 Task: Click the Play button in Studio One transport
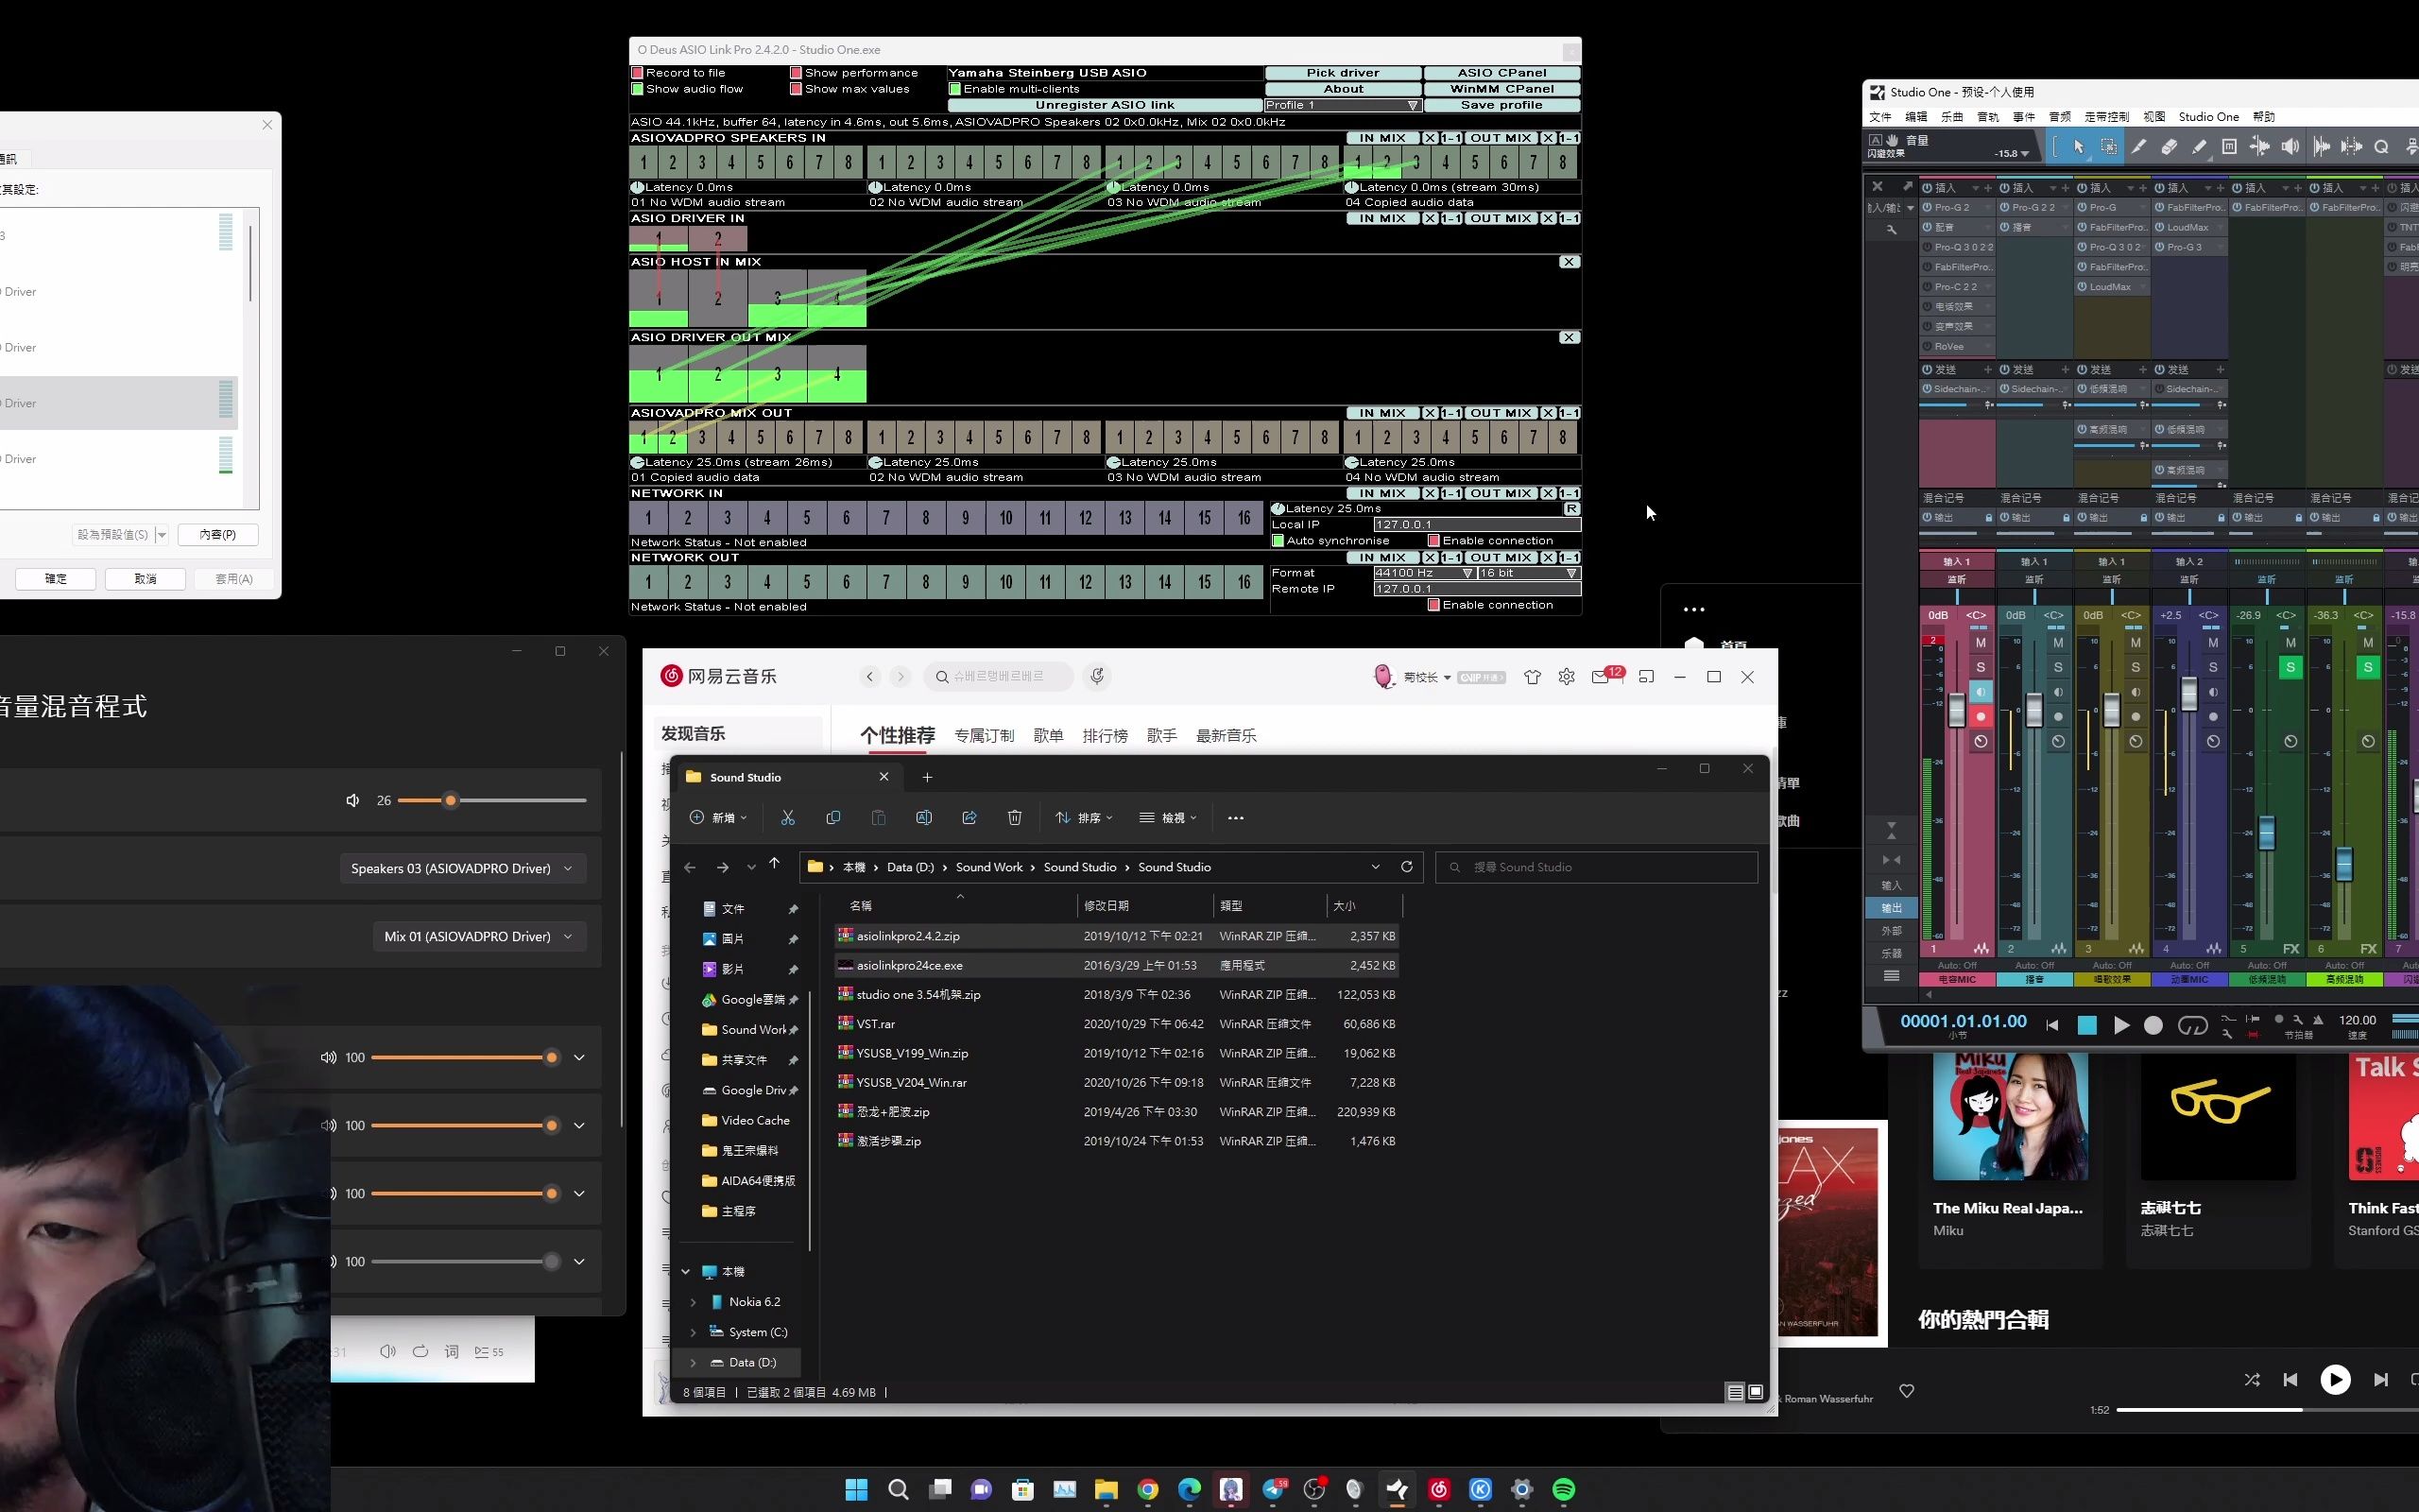pos(2120,1025)
